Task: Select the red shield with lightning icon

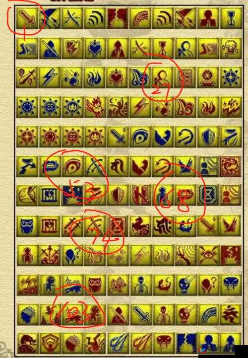Action: 72,48
